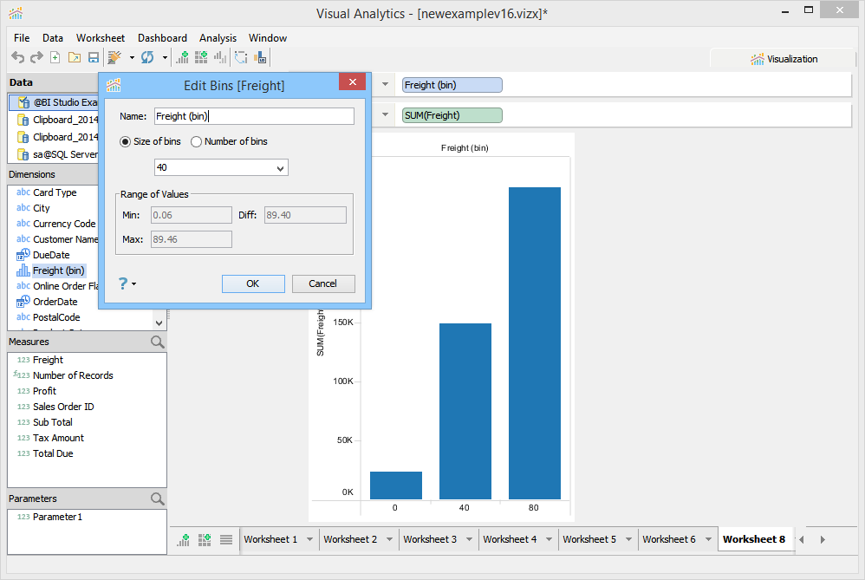Open the connect to data plug icon
The width and height of the screenshot is (865, 580).
[x=114, y=57]
